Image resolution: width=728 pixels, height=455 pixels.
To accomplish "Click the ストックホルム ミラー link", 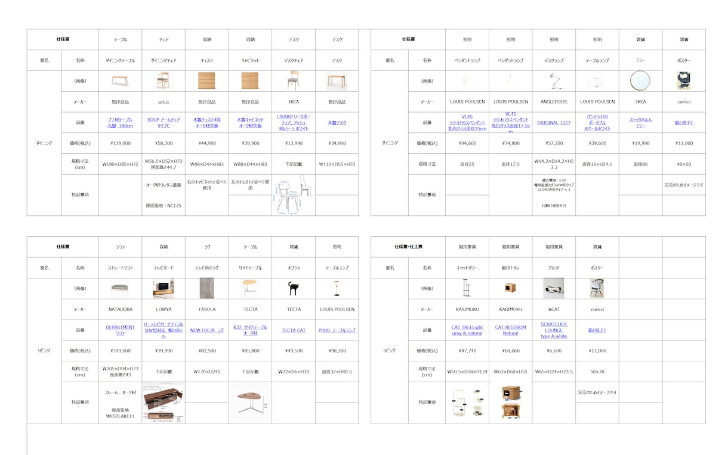I will (x=640, y=123).
